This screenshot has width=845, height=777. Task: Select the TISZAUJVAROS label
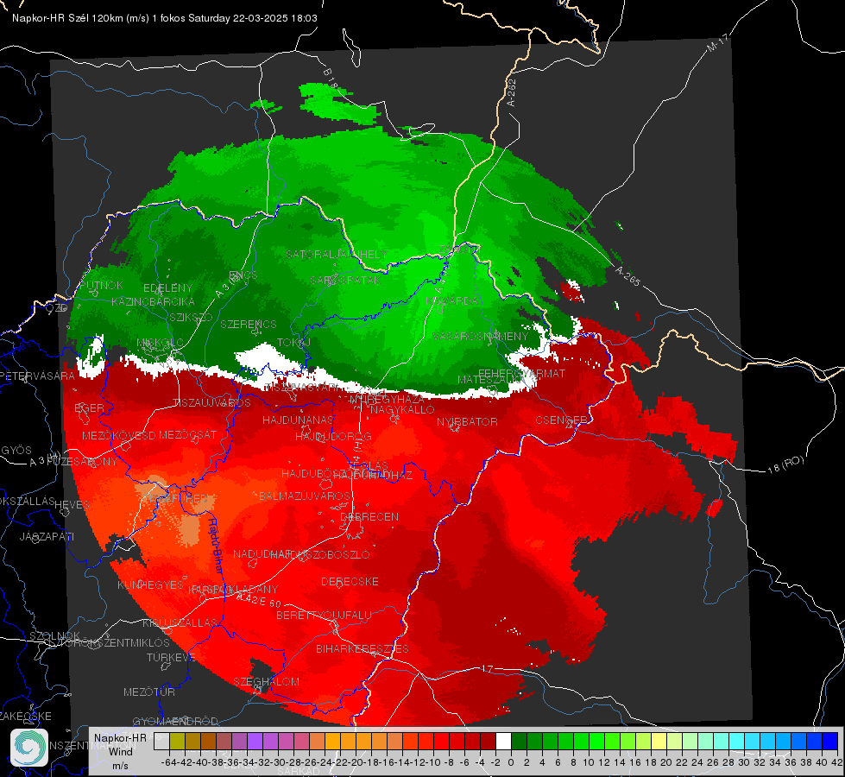pyautogui.click(x=211, y=403)
